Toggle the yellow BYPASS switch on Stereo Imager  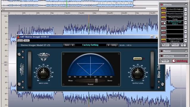(x=137, y=59)
